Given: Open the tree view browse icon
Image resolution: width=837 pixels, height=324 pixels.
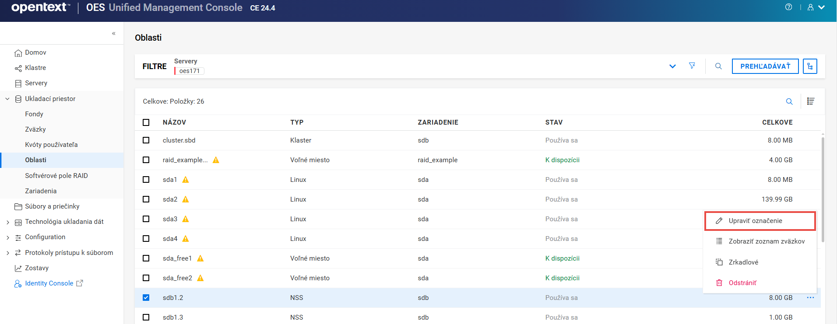Looking at the screenshot, I should 810,66.
